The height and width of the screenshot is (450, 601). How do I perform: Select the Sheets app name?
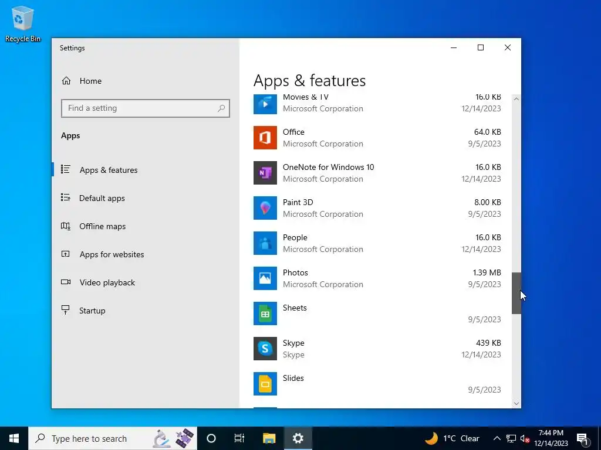click(x=295, y=308)
